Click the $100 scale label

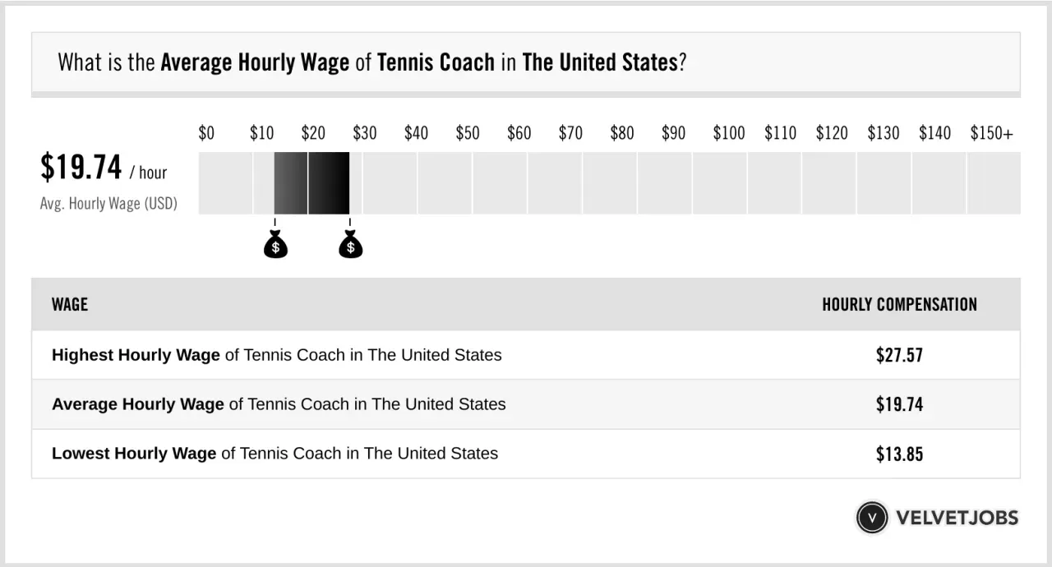(x=728, y=133)
